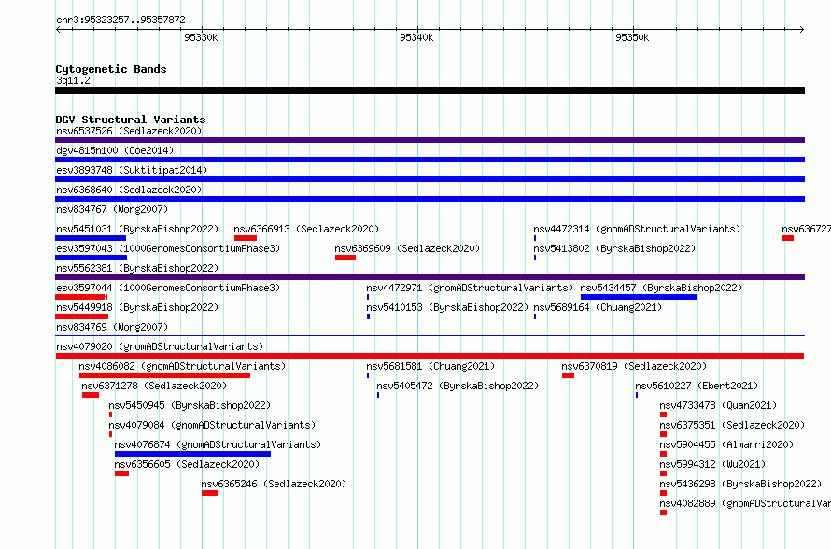Open nsv4472971 (gnomADStructuralVariants) label
The height and width of the screenshot is (549, 831).
[x=470, y=288]
